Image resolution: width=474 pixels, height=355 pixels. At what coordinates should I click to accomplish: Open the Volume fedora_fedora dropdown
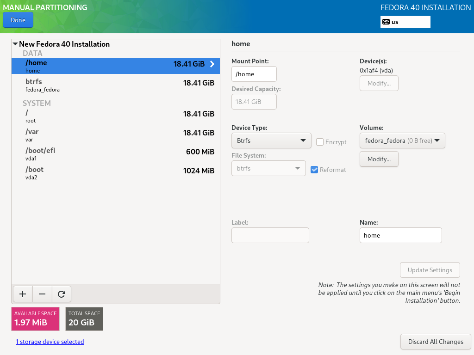tap(402, 141)
